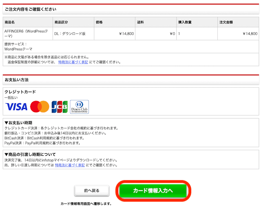Click the ※商品に欠陥がある場合 return notice

pyautogui.click(x=46, y=57)
